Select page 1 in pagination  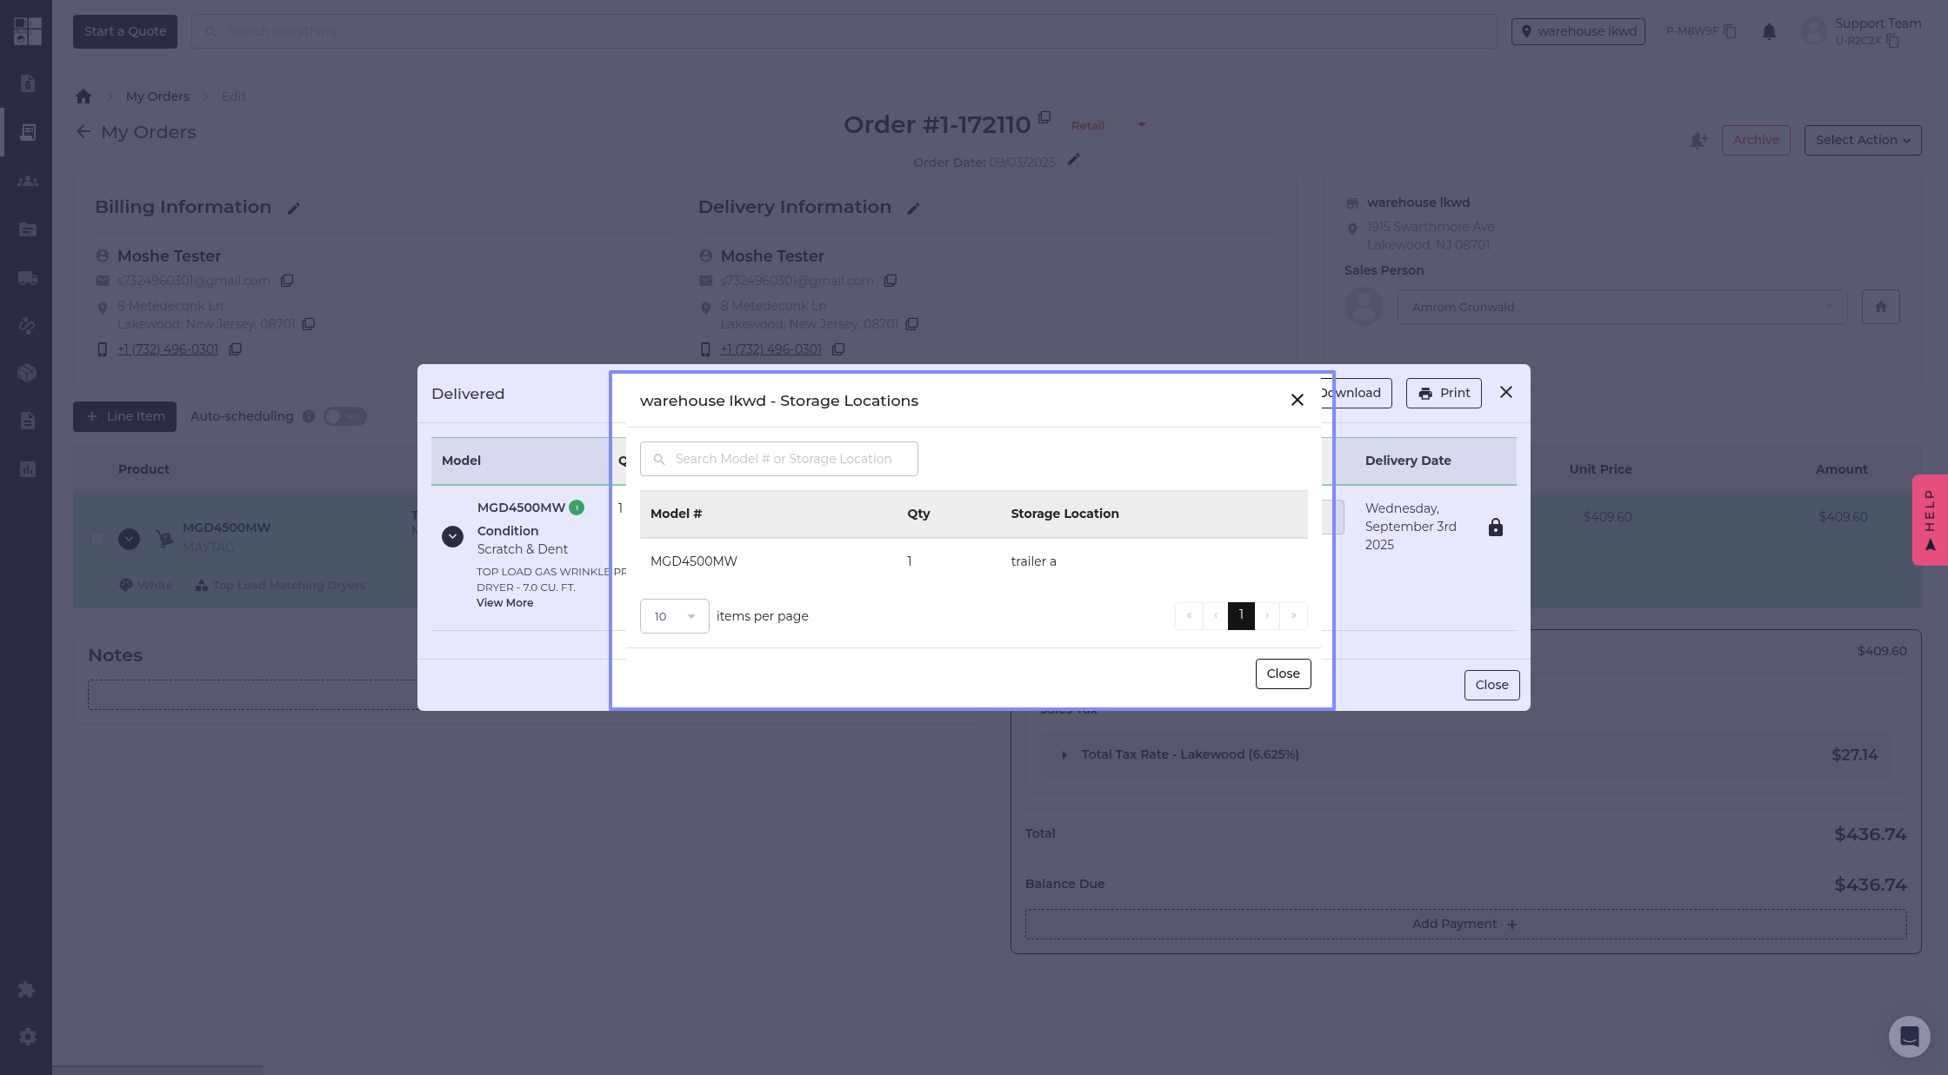coord(1240,615)
